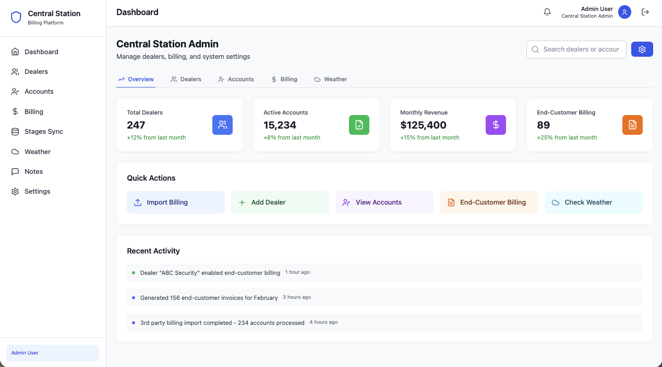
Task: Click the Monthly Revenue dollar icon
Action: point(496,125)
